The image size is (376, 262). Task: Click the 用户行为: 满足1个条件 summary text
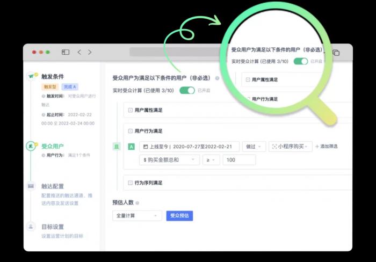point(66,155)
